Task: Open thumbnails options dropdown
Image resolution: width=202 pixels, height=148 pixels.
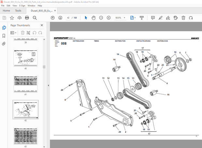Action: [x=13, y=33]
